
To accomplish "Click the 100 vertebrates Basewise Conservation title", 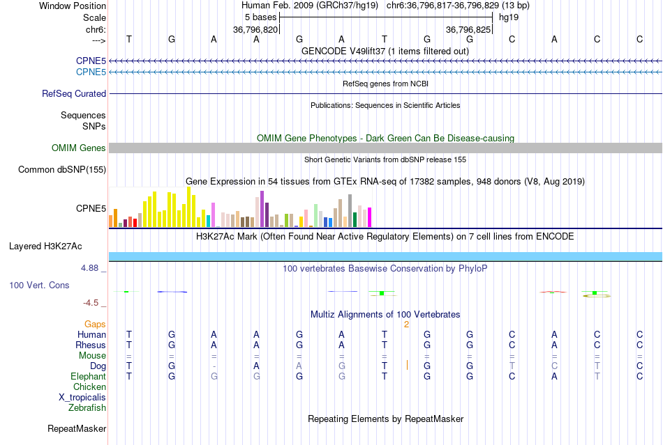I will (385, 268).
